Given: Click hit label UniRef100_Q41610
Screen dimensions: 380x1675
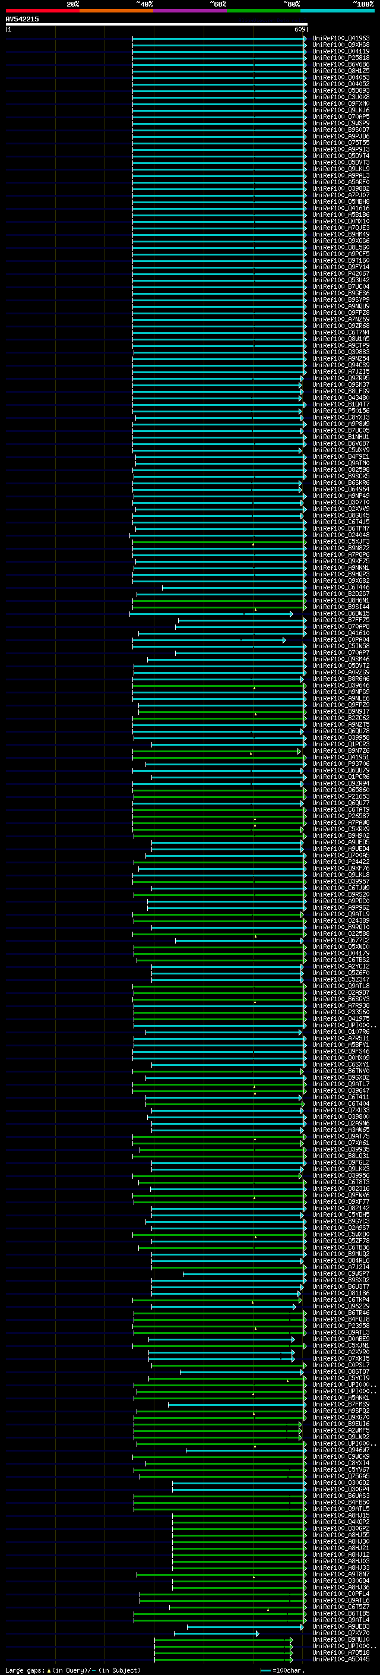Looking at the screenshot, I should [x=341, y=633].
